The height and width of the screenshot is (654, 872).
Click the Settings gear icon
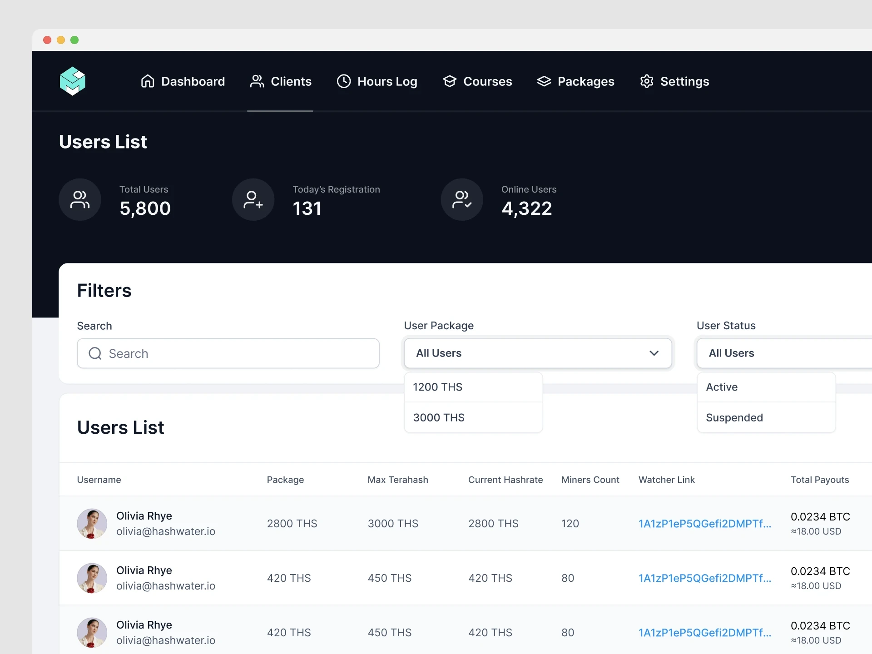coord(647,81)
